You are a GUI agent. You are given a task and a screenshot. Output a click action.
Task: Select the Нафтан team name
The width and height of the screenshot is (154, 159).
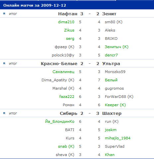68,14
